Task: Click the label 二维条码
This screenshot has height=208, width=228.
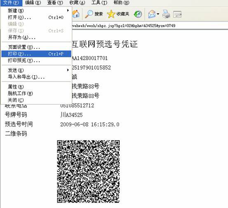Action: [x=16, y=133]
